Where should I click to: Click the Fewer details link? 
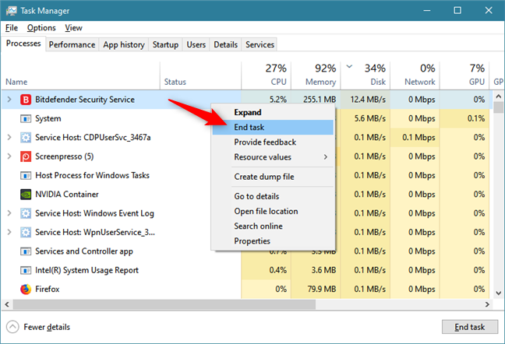pos(47,328)
